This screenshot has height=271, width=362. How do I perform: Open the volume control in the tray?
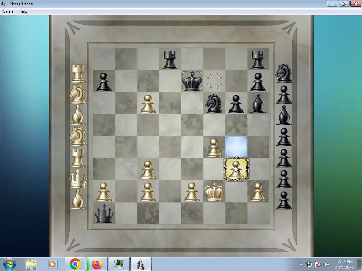point(326,264)
